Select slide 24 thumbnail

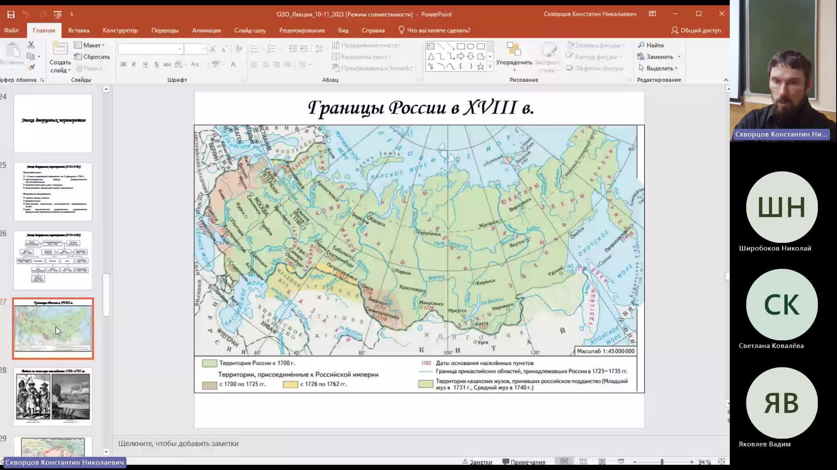click(53, 123)
